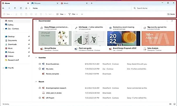Click the Up directory arrow
The image size is (177, 106).
click(x=15, y=8)
